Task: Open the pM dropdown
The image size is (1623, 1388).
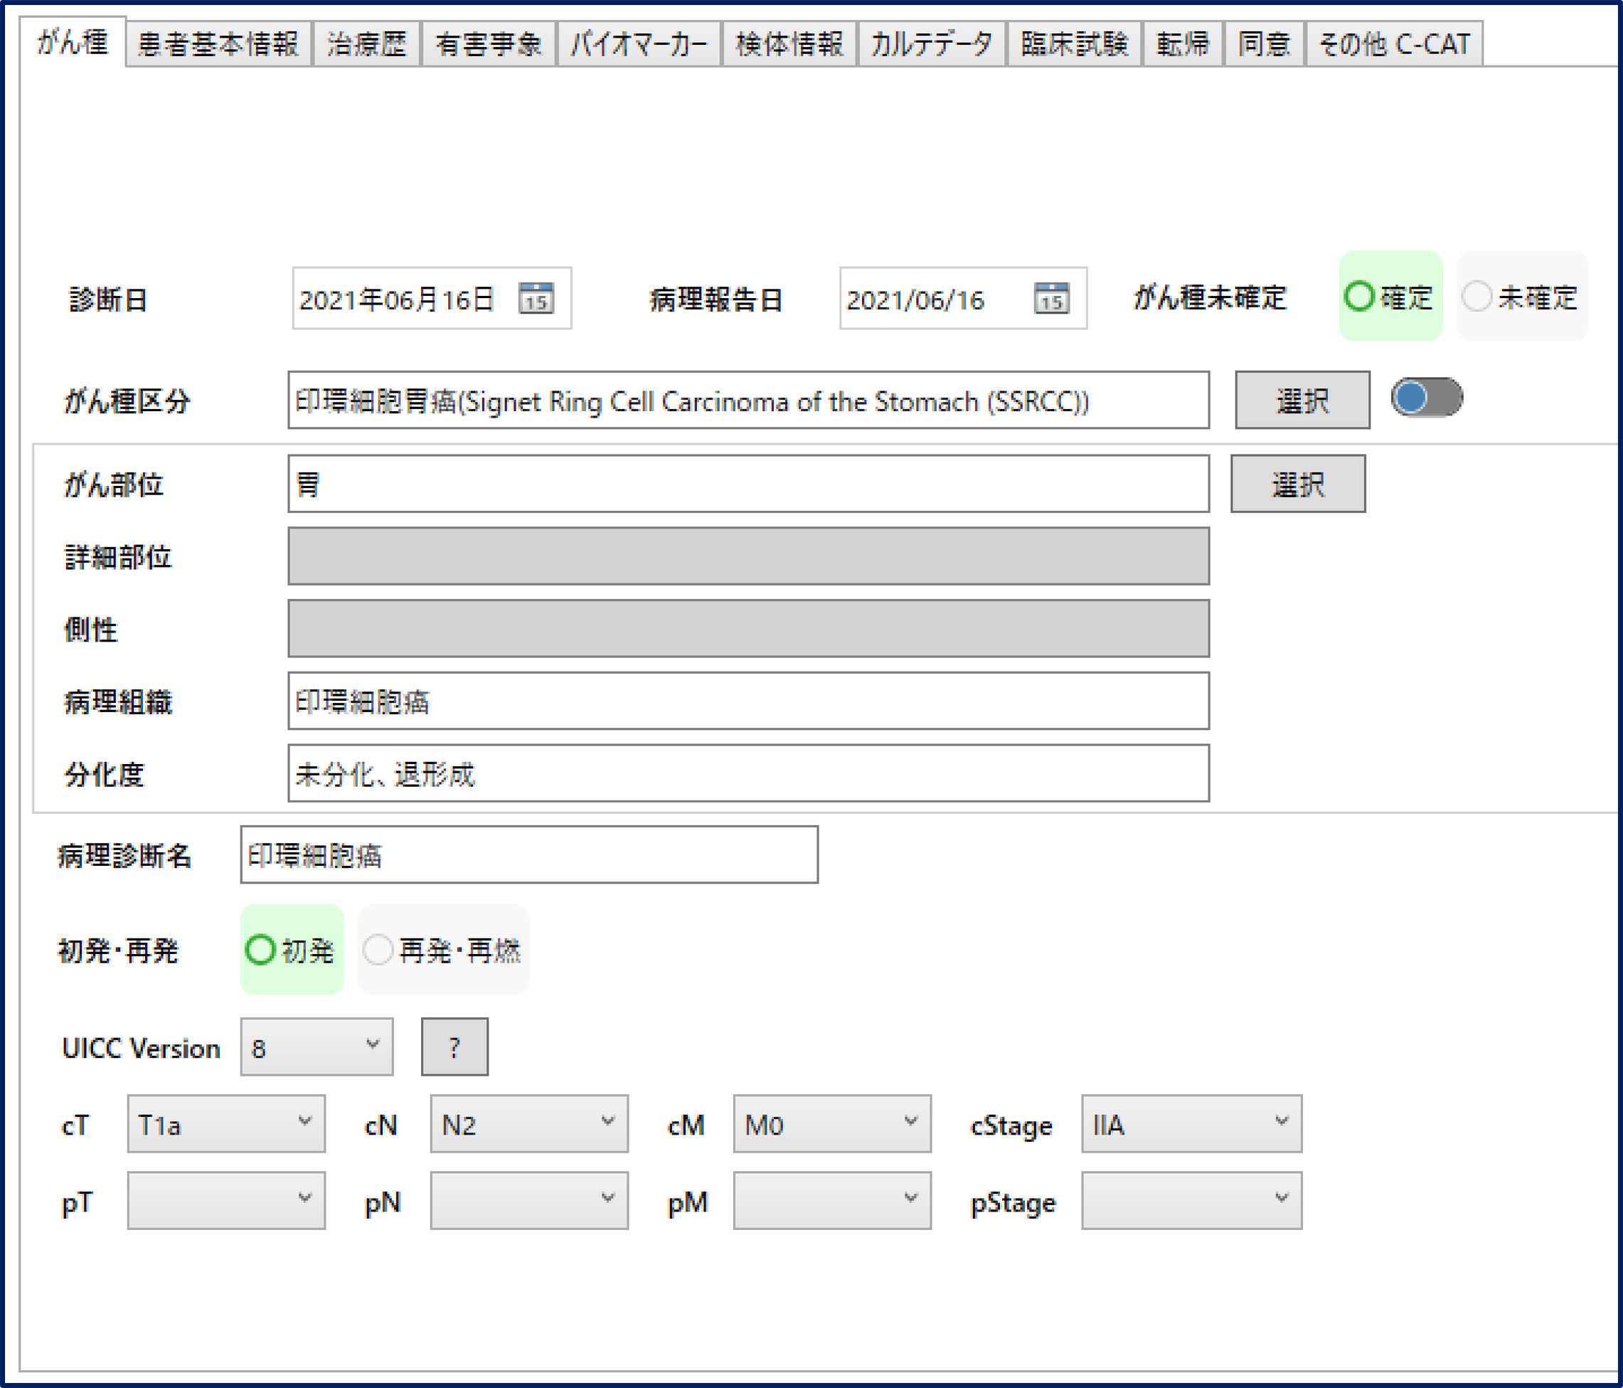Action: [832, 1201]
